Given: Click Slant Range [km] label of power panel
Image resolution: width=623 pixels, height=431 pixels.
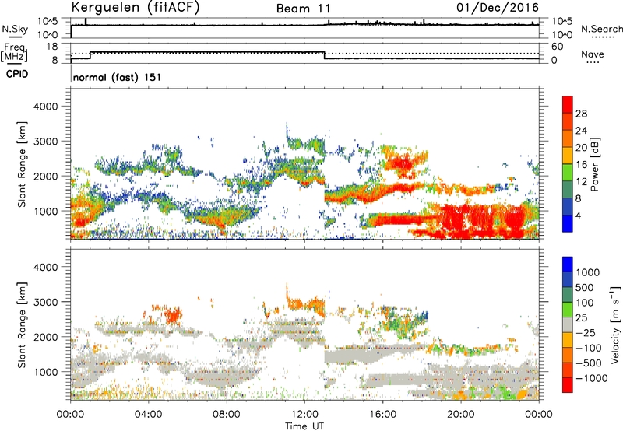Looking at the screenshot, I should click(22, 164).
